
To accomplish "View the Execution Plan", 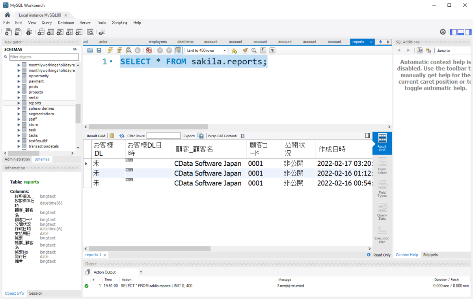I will [x=382, y=234].
